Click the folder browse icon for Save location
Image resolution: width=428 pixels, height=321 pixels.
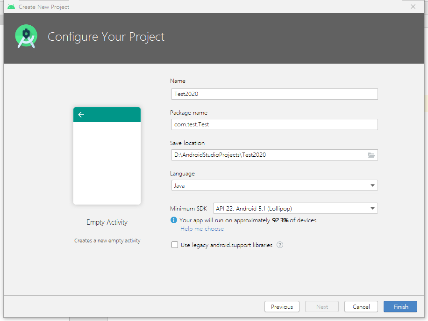[371, 155]
